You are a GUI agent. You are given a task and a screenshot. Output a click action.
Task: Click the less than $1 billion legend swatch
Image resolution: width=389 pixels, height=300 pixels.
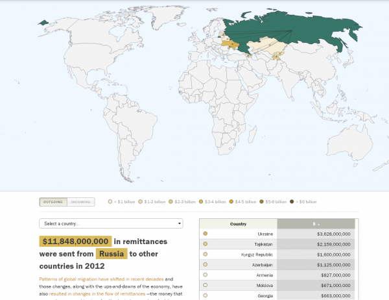tap(110, 201)
